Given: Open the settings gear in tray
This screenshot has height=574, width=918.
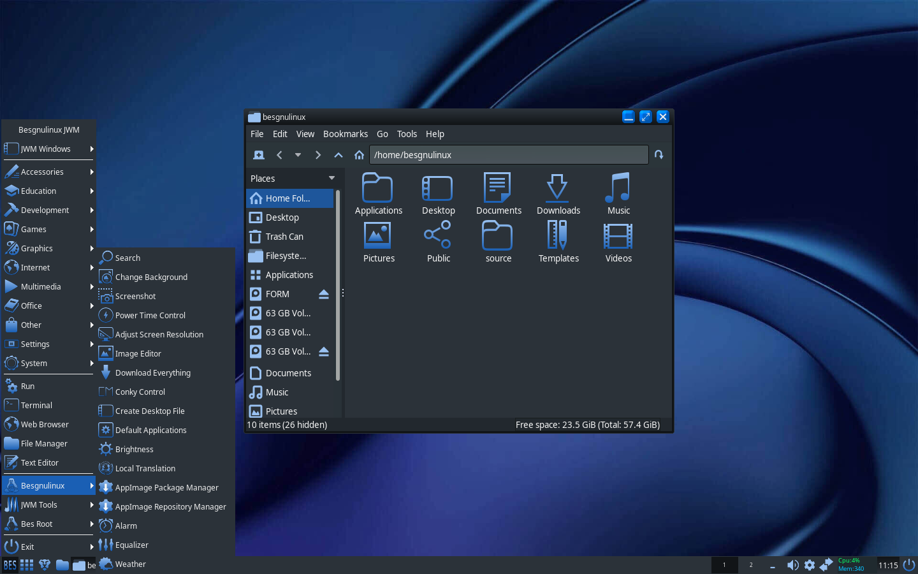Looking at the screenshot, I should (x=810, y=565).
